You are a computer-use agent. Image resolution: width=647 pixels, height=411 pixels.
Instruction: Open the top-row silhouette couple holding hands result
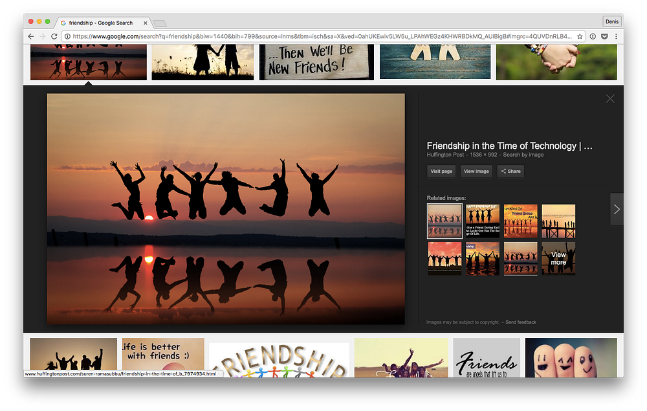(x=203, y=62)
